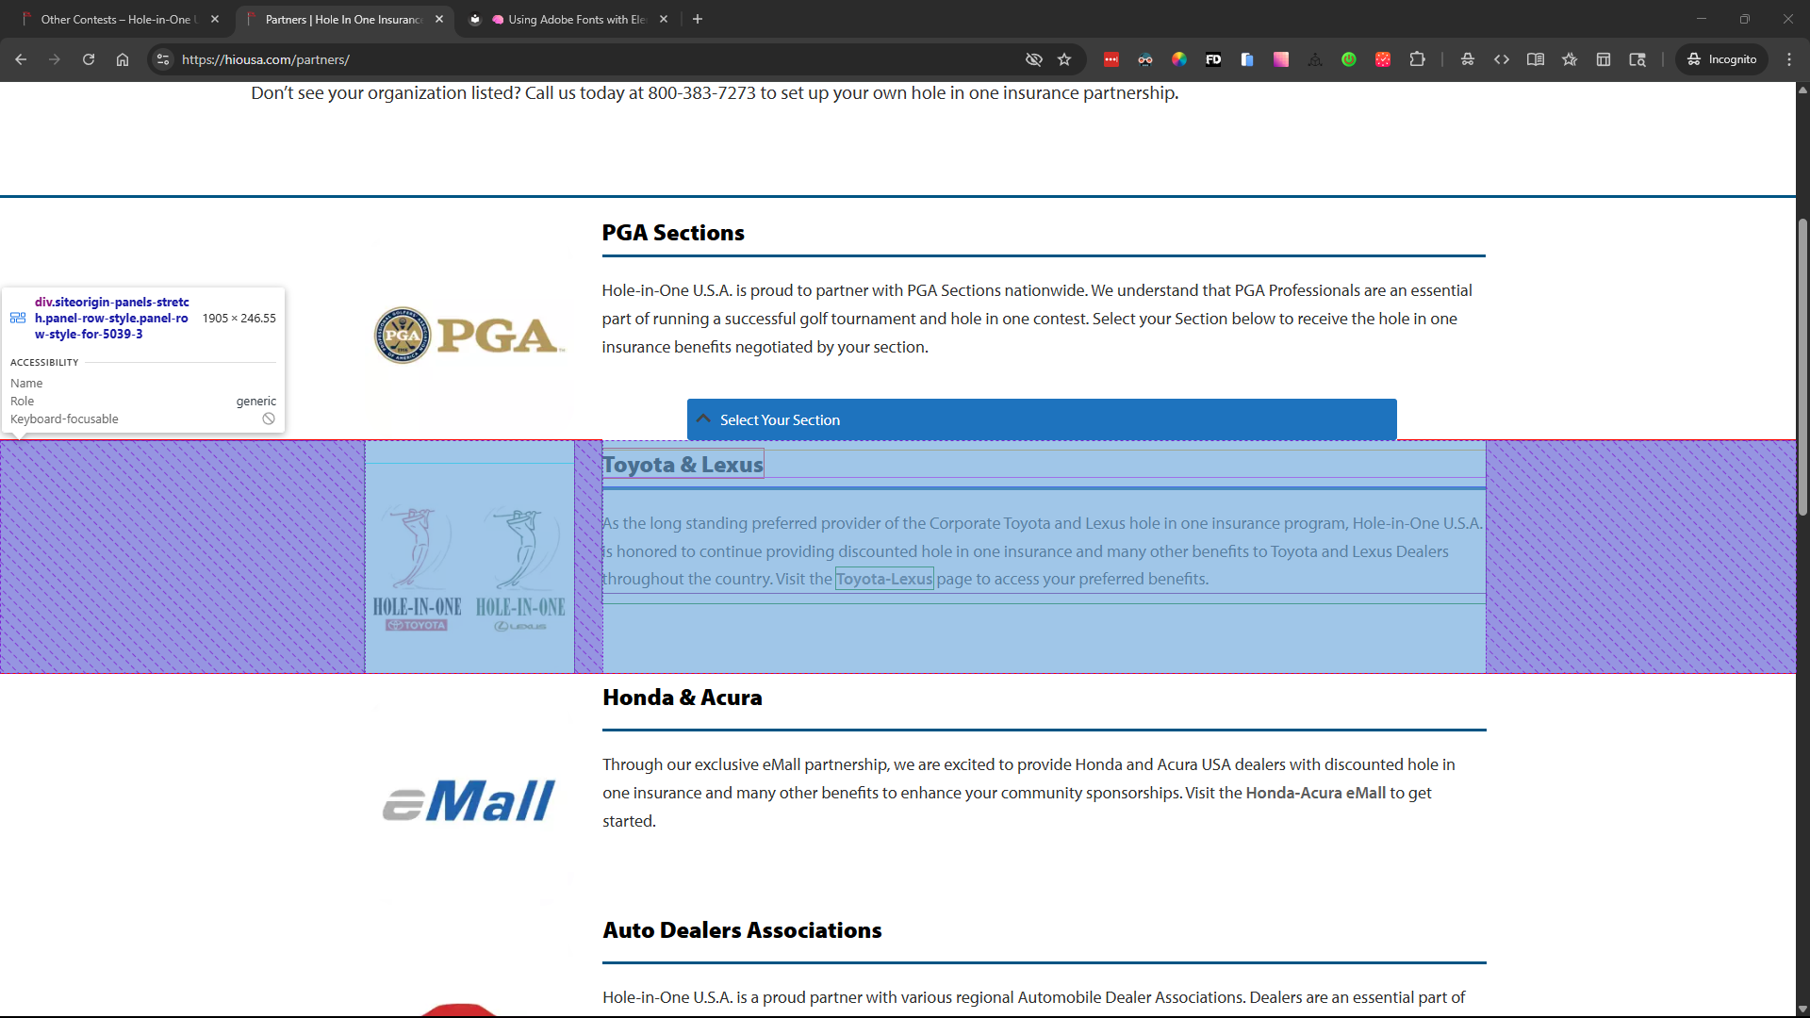View site information for hiousa.com

click(163, 59)
